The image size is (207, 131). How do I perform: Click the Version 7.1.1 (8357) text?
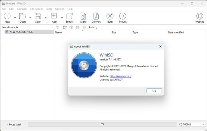pos(110,60)
